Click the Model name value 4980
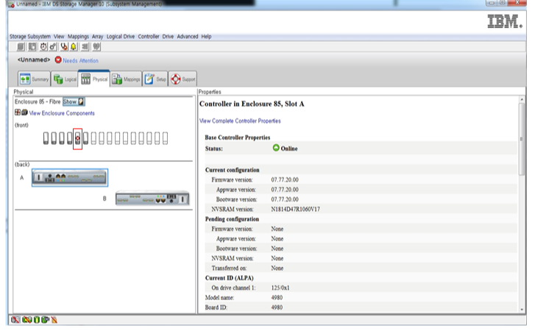This screenshot has height=331, width=535. coord(277,298)
